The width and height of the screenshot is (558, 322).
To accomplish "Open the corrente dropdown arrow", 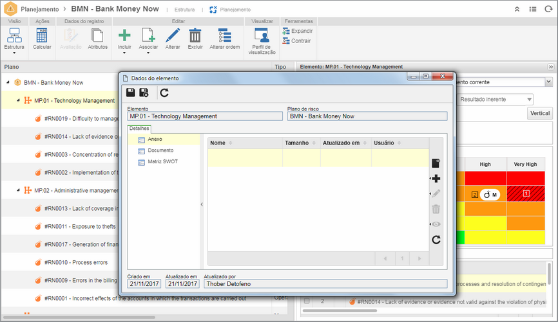I will 548,82.
